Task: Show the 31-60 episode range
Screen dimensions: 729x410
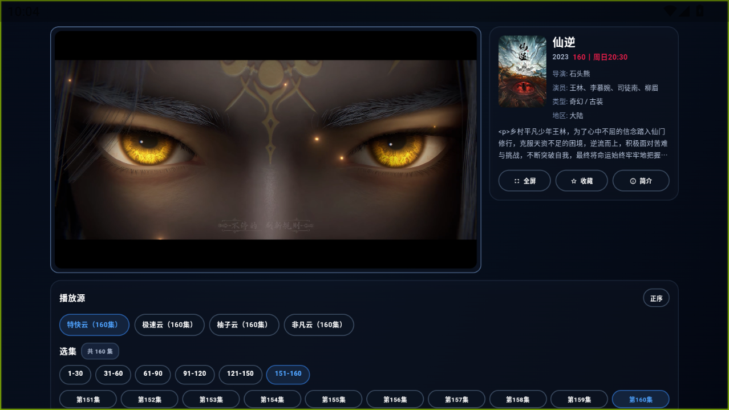Action: (x=114, y=375)
